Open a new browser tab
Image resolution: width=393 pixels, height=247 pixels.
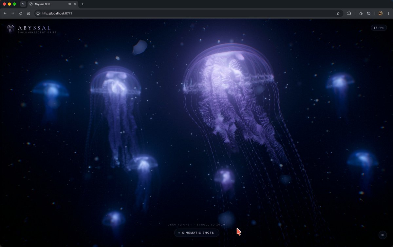(83, 4)
